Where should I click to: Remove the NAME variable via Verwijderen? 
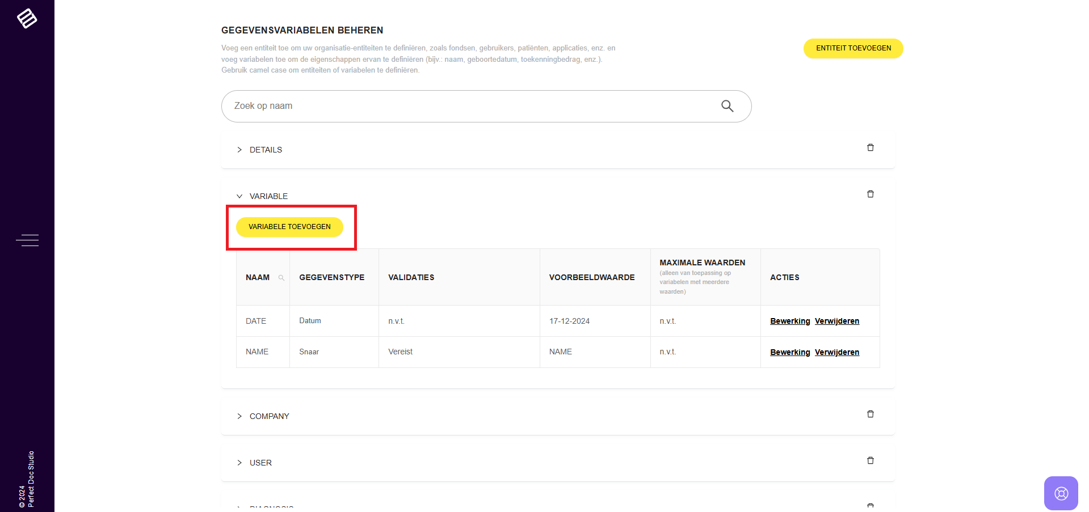pos(836,352)
